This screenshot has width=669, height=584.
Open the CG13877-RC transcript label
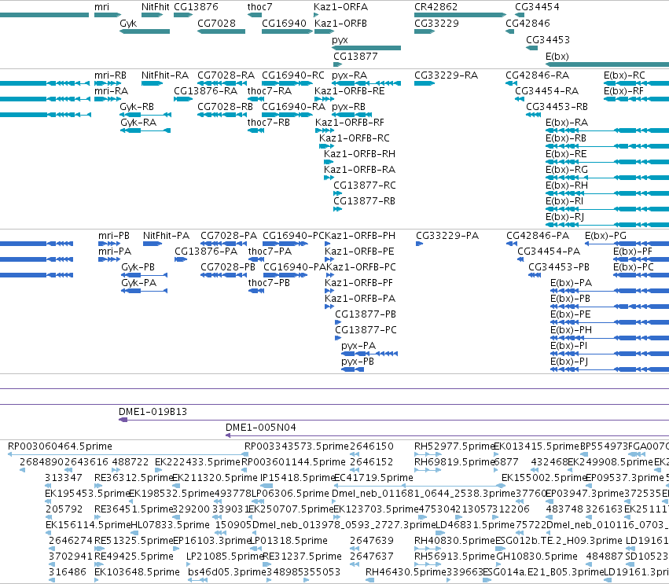[365, 185]
